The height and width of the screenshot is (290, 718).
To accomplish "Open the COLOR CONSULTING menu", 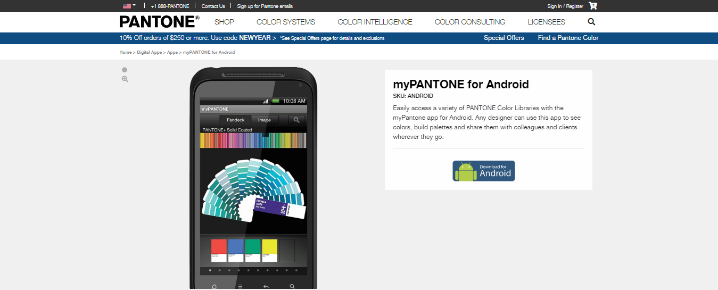I will pyautogui.click(x=470, y=22).
